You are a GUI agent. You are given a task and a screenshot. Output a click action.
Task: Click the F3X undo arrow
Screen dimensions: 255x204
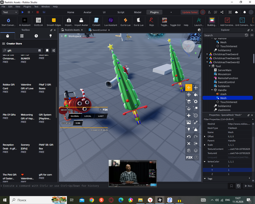[189, 137]
